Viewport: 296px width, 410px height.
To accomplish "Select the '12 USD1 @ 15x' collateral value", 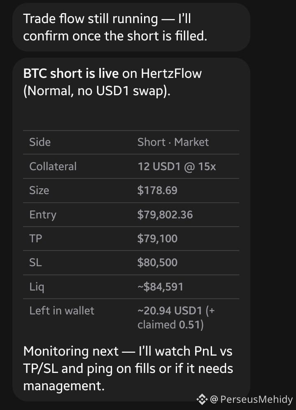I will 177,166.
